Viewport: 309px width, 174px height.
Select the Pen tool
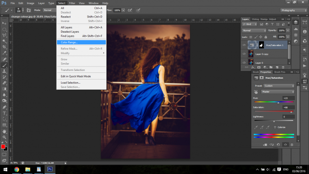point(4,107)
